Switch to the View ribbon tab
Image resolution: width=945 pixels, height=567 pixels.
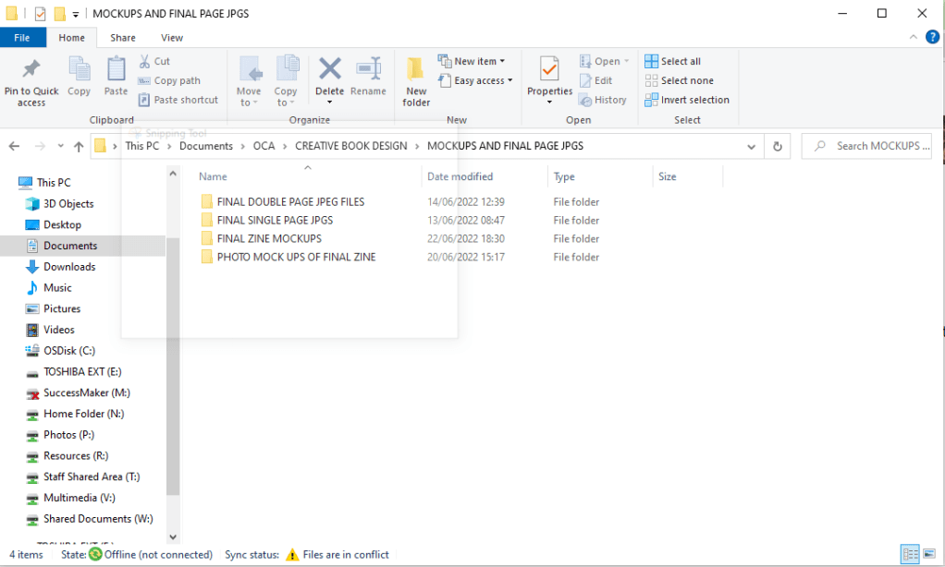coord(172,38)
